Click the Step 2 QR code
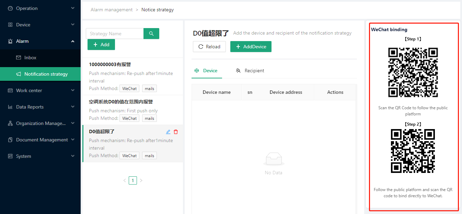The height and width of the screenshot is (214, 462). [x=413, y=151]
